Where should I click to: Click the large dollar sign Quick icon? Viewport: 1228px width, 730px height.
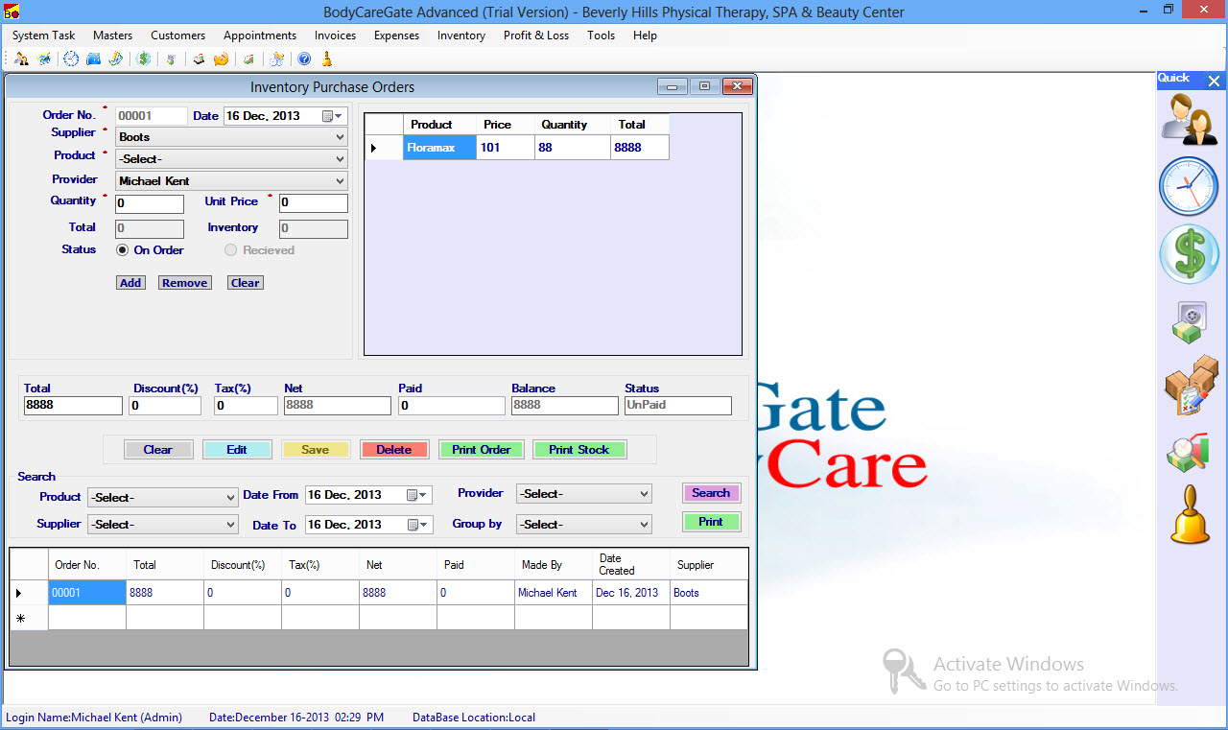(1188, 254)
